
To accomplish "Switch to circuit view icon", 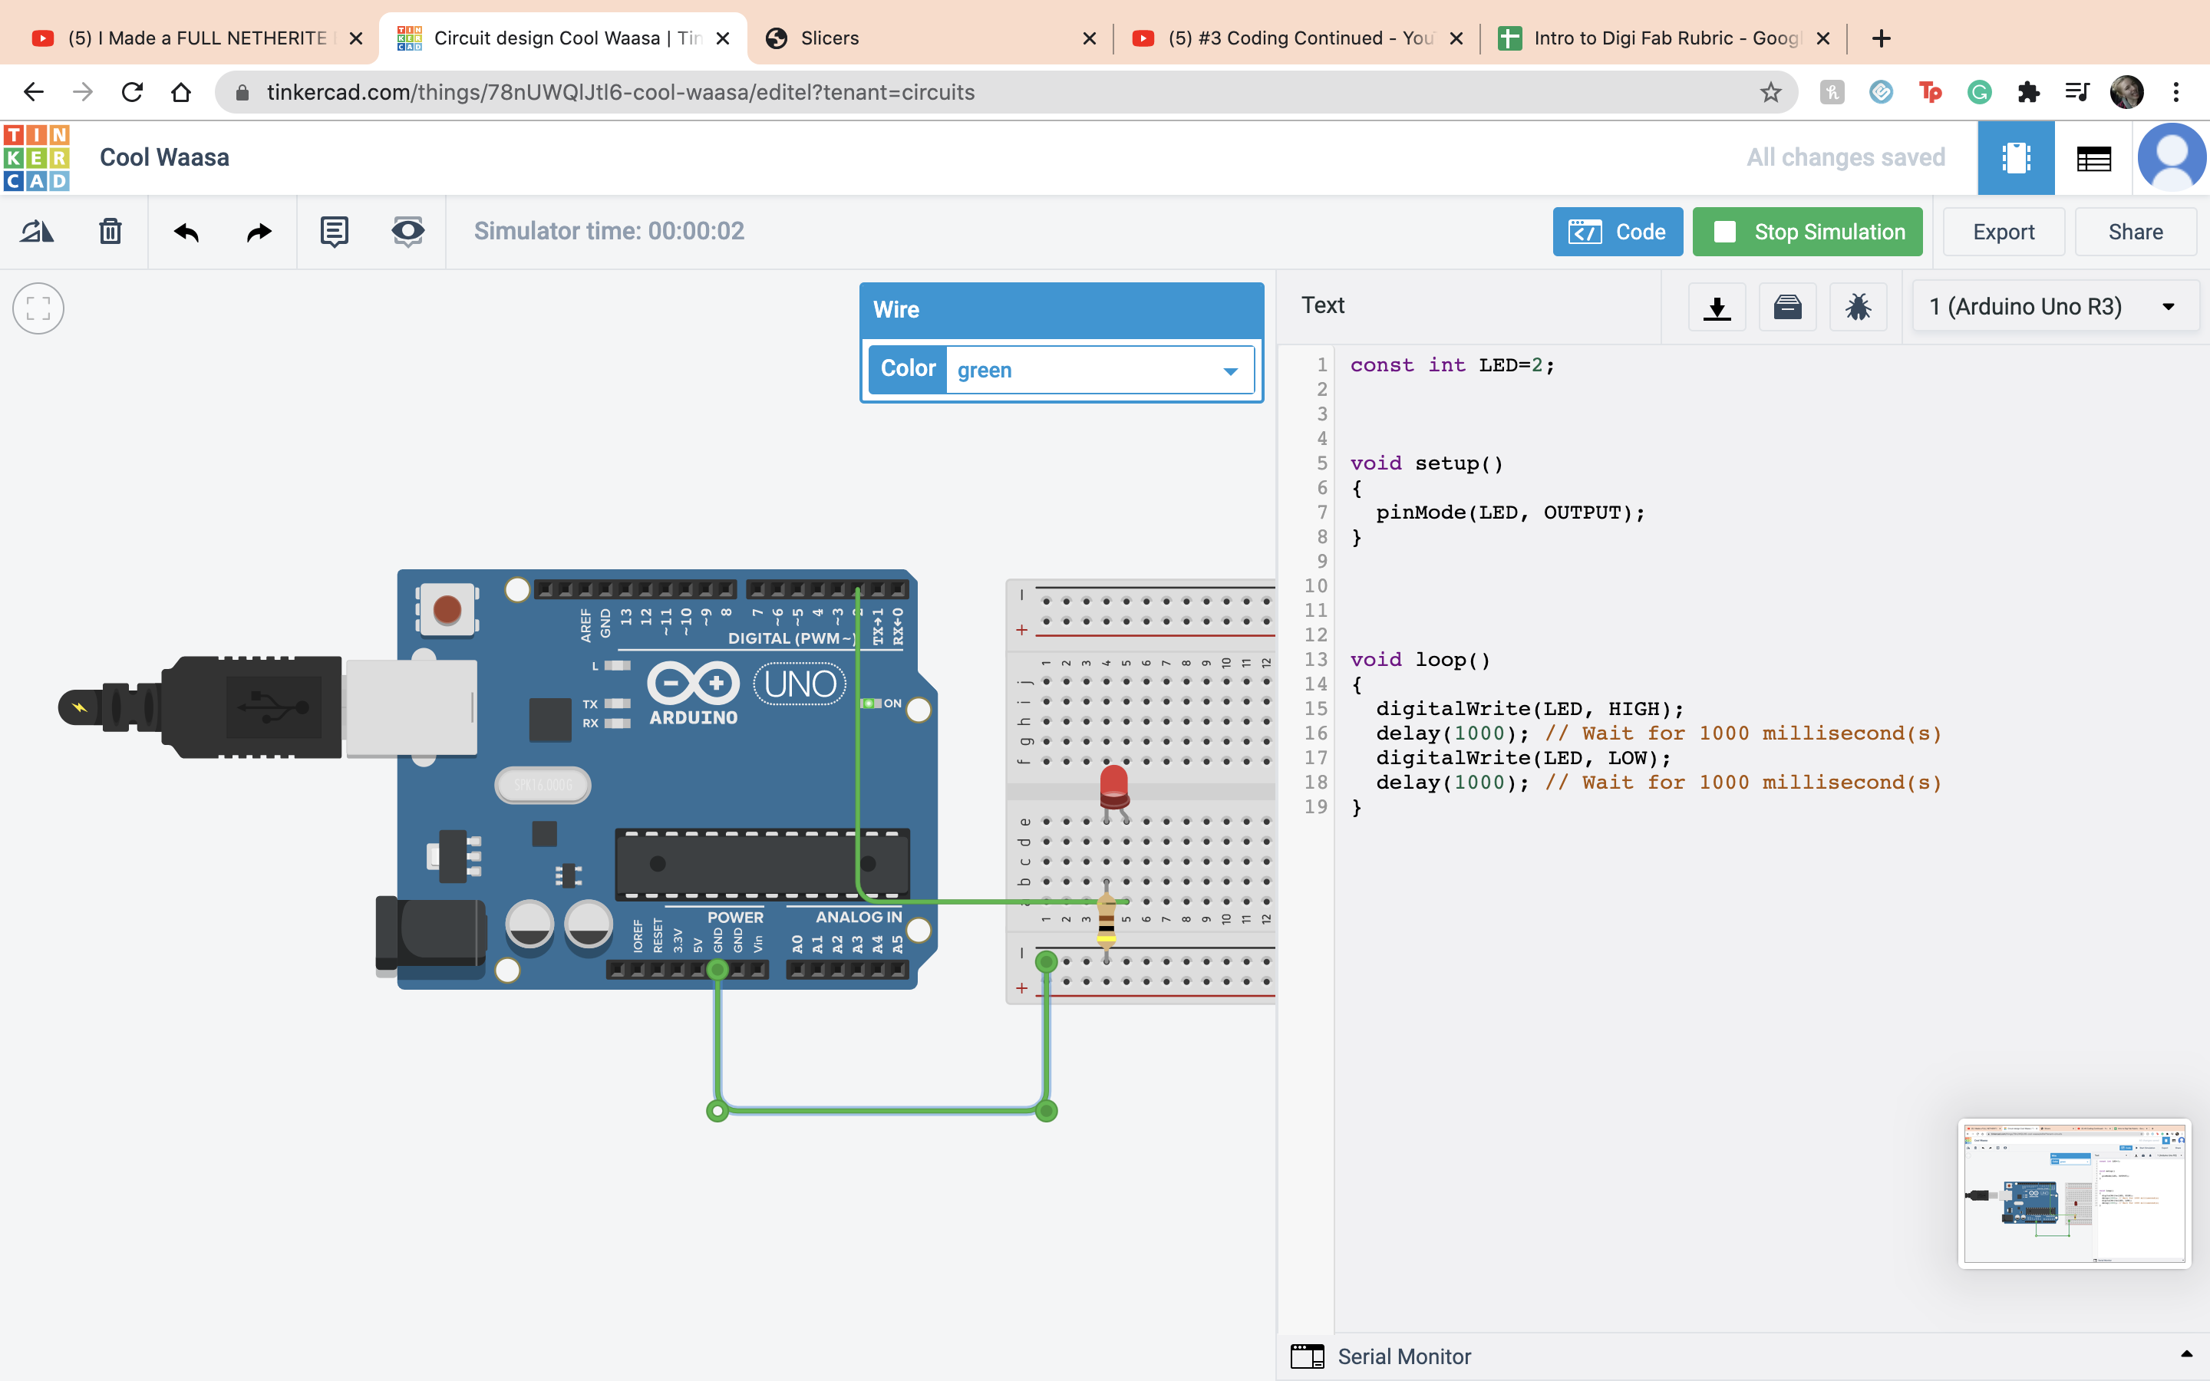I will click(x=2016, y=158).
